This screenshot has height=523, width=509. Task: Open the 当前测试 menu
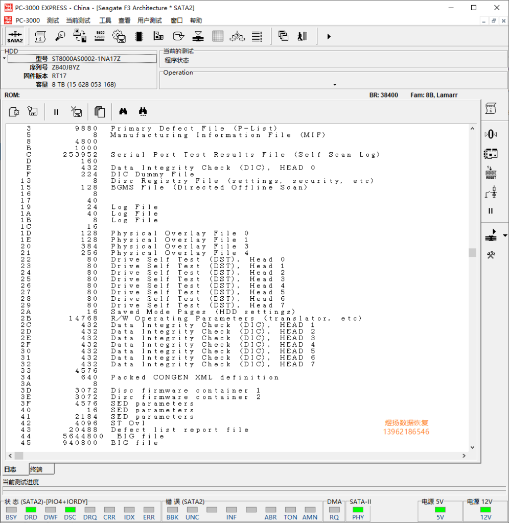click(78, 20)
